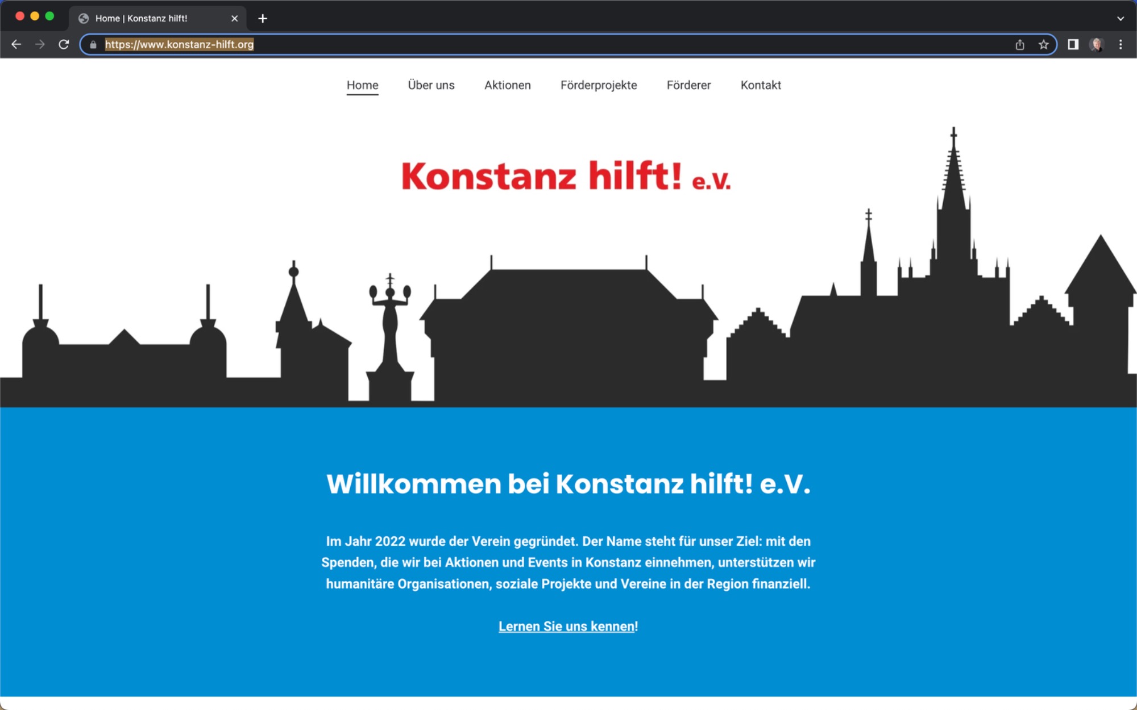Minimize window with the yellow button
1137x710 pixels.
(x=35, y=16)
